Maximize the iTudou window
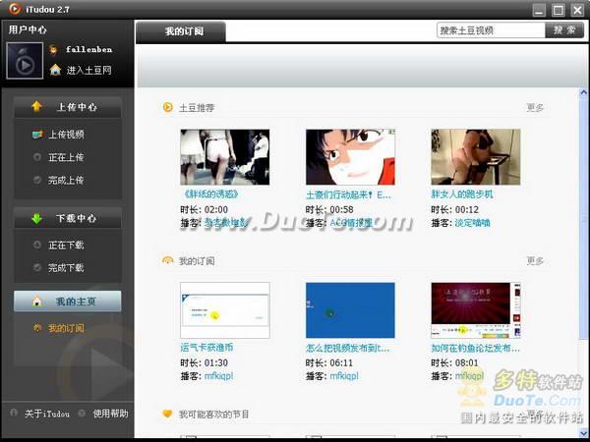This screenshot has width=590, height=442. (x=559, y=10)
